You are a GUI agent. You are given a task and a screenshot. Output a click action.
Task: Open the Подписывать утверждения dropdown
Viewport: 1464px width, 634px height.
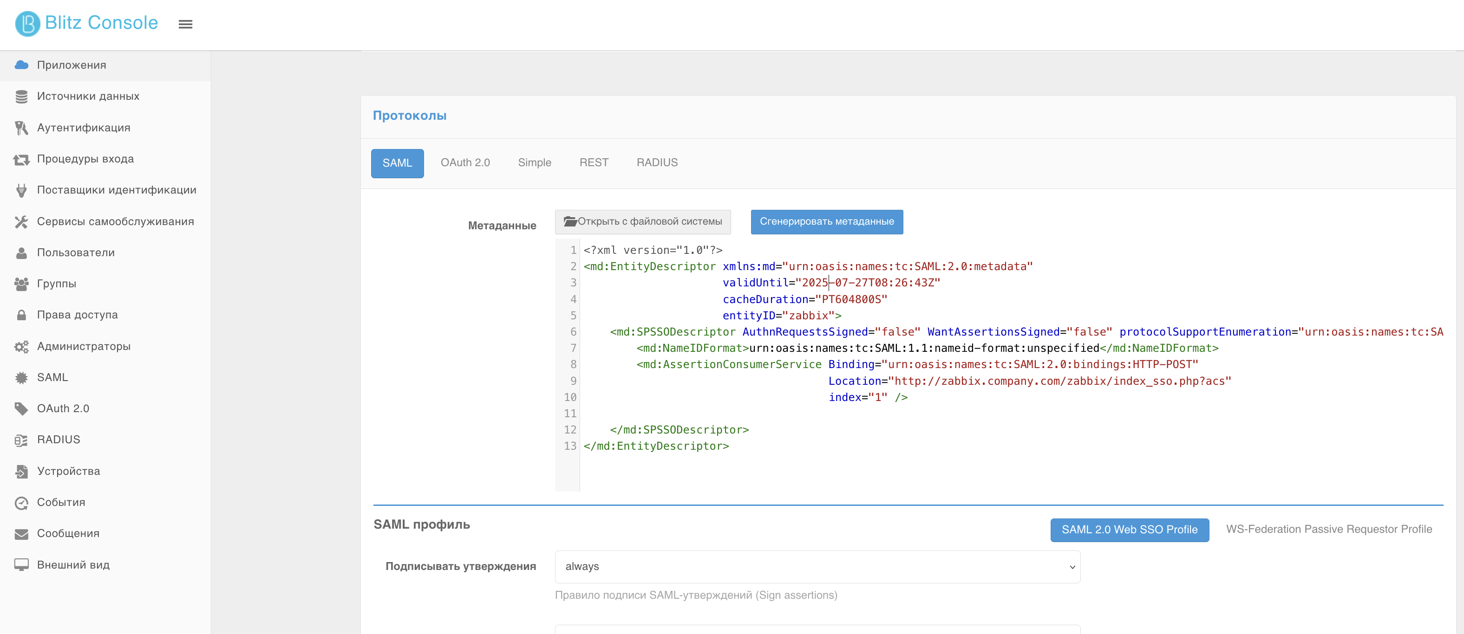pyautogui.click(x=817, y=566)
